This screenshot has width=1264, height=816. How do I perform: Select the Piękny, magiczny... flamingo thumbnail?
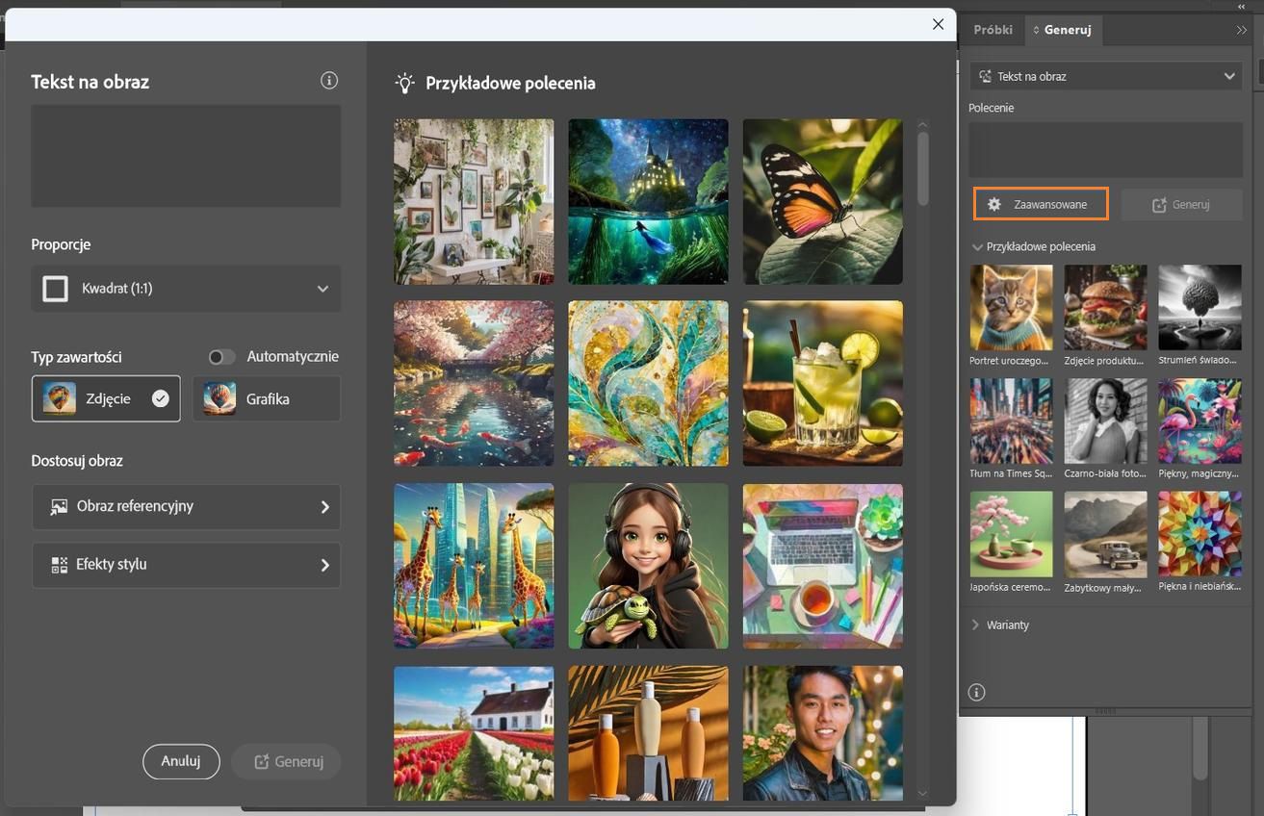pyautogui.click(x=1200, y=421)
